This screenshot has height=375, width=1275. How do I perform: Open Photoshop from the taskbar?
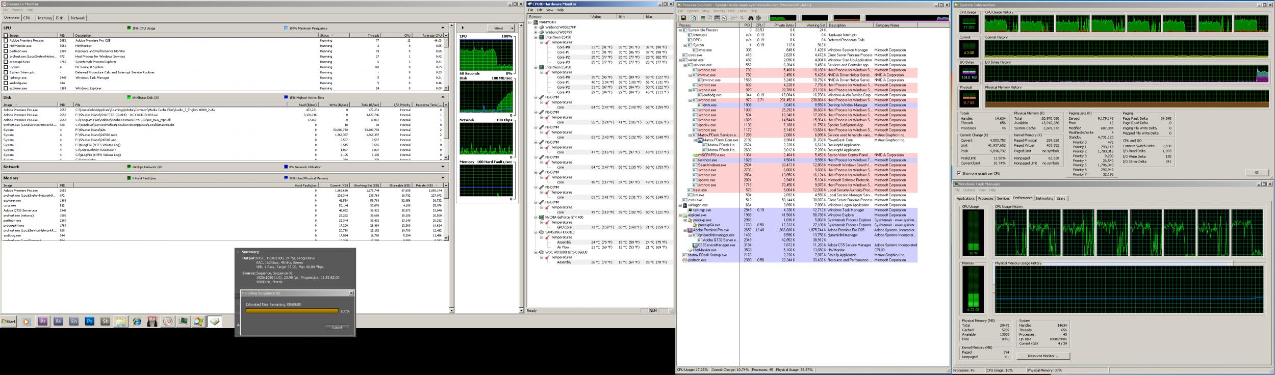coord(89,322)
